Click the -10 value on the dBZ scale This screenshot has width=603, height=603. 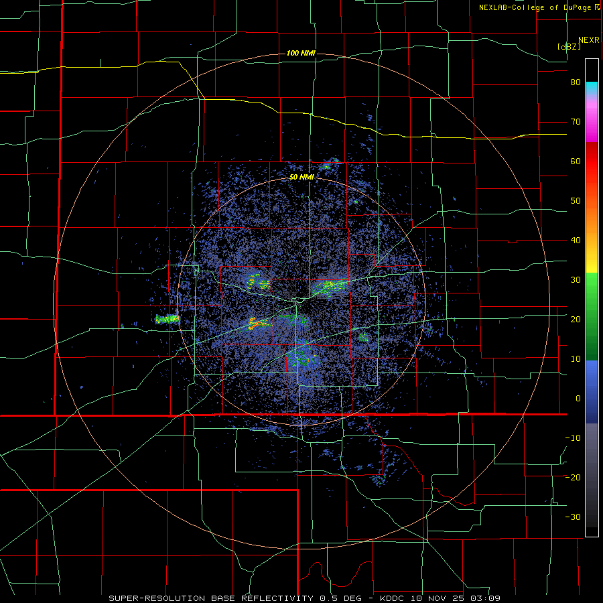click(x=573, y=438)
